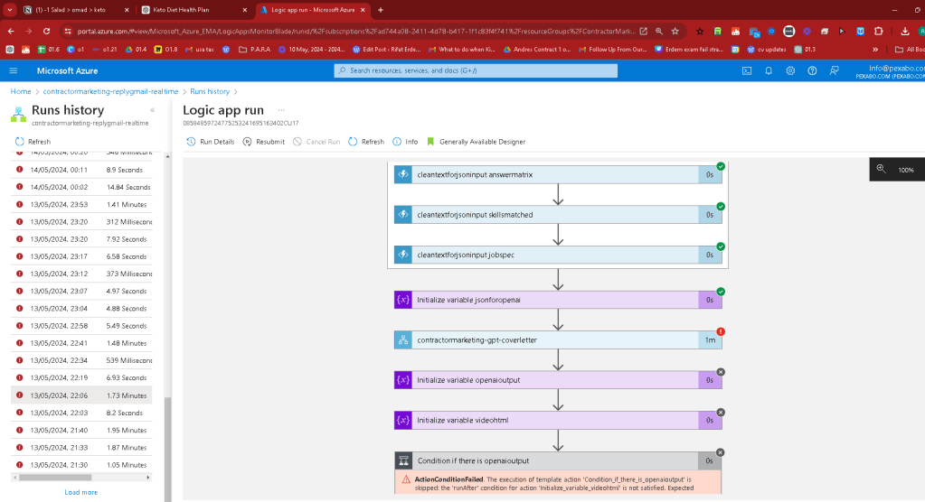Expand Condition if there is openaioutput step
The width and height of the screenshot is (925, 502).
pos(558,460)
